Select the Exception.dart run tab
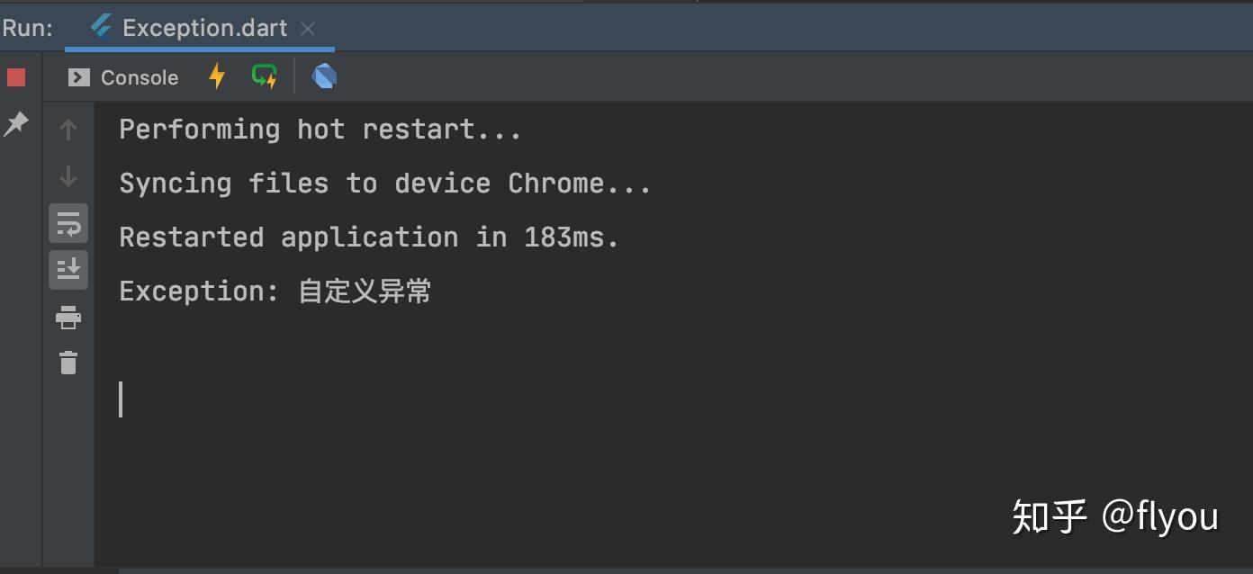Viewport: 1253px width, 574px height. [203, 28]
